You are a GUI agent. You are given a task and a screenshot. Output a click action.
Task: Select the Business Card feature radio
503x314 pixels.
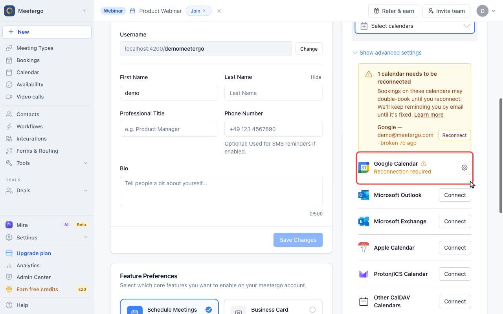[x=312, y=310]
